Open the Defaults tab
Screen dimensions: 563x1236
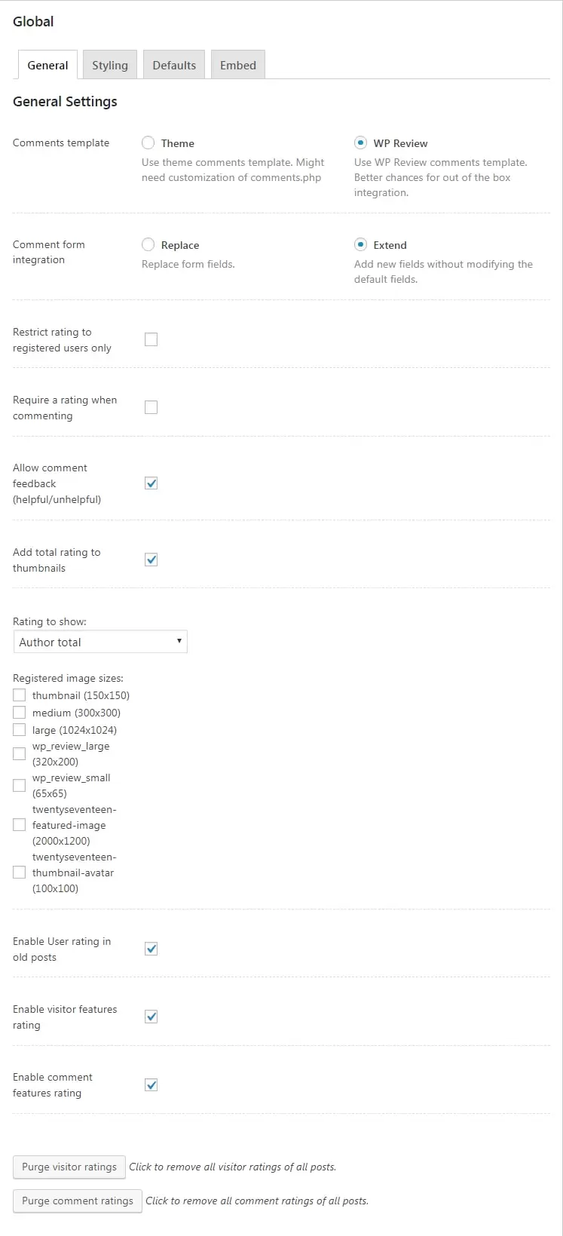(x=174, y=66)
